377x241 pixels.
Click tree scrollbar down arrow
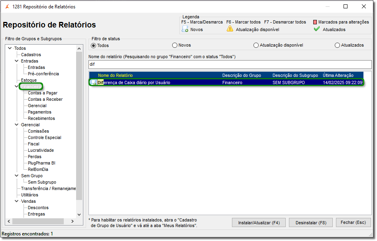pyautogui.click(x=79, y=215)
